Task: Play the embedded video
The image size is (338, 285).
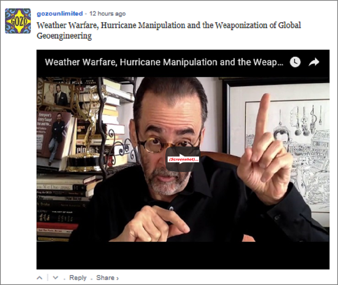Action: coord(183,159)
